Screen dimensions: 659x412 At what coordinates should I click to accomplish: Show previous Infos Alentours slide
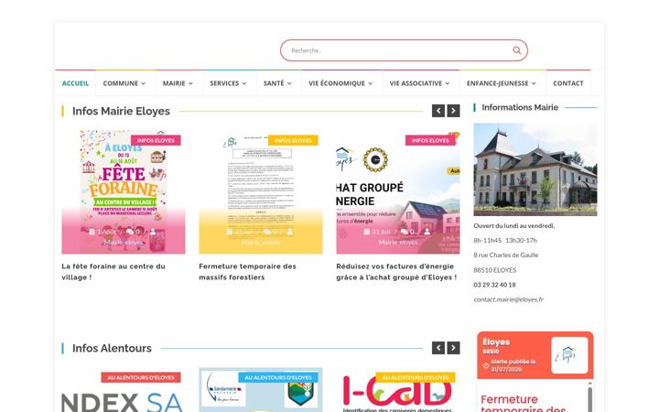pos(438,348)
